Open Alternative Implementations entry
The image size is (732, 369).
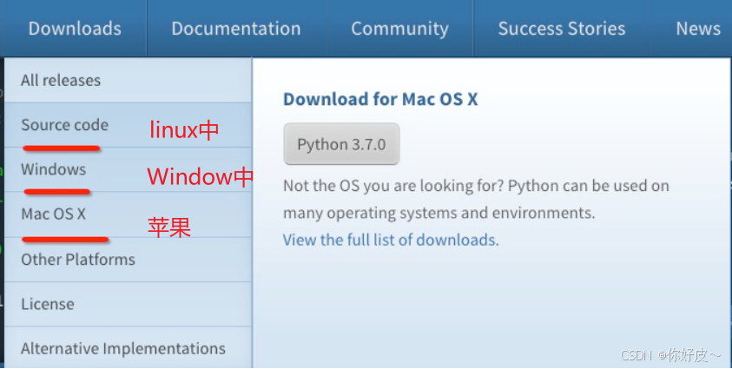tap(128, 348)
